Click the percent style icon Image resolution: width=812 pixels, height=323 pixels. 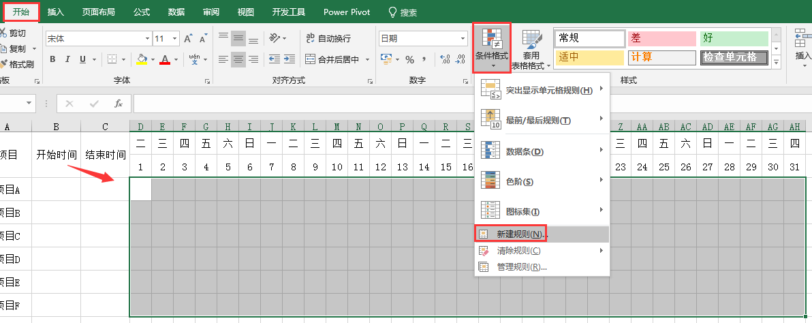pos(409,59)
